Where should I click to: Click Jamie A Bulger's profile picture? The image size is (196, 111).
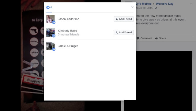(x=50, y=46)
